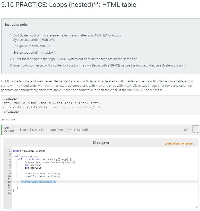Select the '0 / 1' score text
The height and width of the screenshot is (211, 200).
pos(187,130)
